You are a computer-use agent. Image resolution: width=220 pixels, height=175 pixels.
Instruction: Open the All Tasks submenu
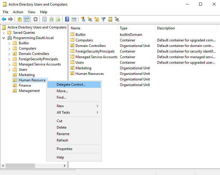click(74, 112)
